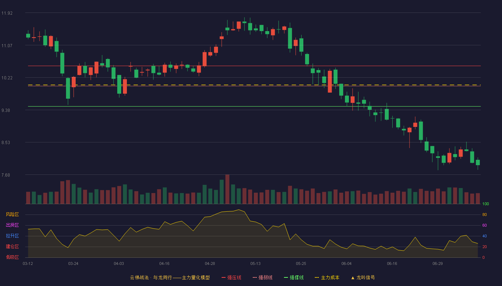Click the 11.92 price axis label

tap(7, 13)
